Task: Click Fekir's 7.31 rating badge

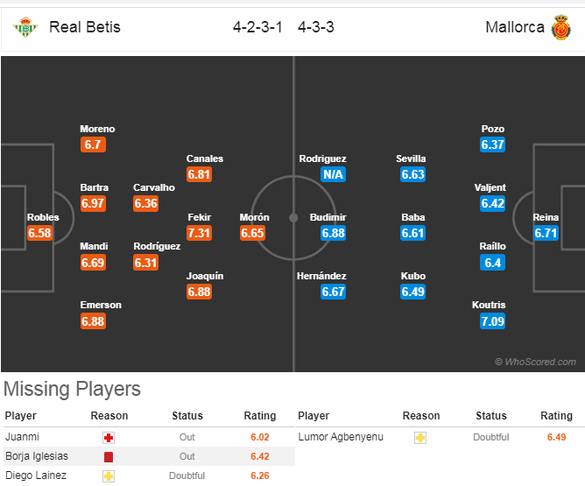Action: 199,233
